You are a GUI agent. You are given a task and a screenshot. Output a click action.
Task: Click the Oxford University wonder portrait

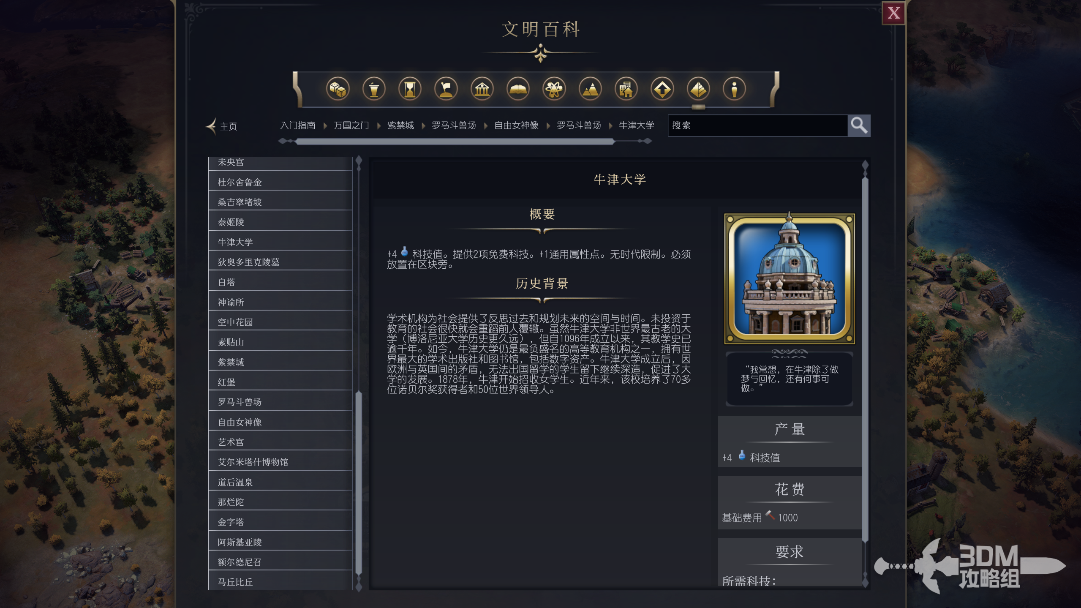(789, 279)
